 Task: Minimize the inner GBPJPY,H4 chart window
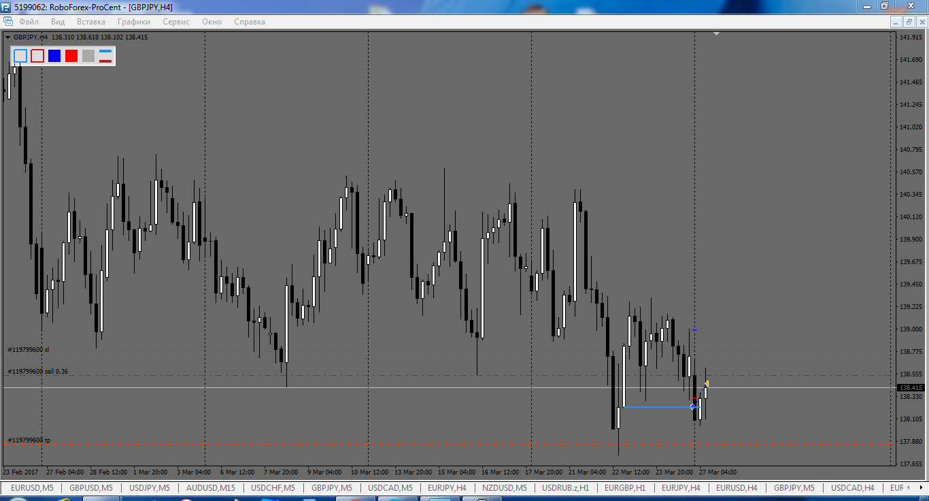[896, 22]
